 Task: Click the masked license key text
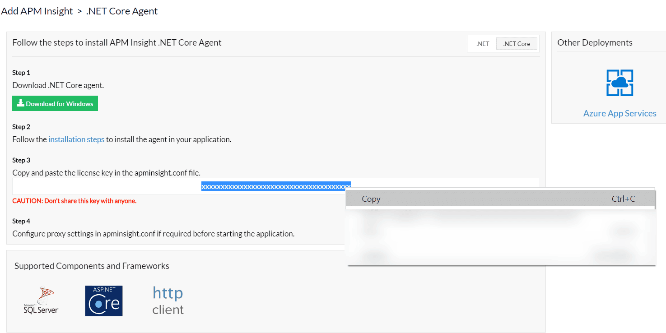pyautogui.click(x=275, y=185)
